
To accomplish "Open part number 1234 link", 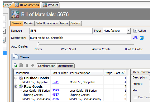I will (x=55, y=82).
